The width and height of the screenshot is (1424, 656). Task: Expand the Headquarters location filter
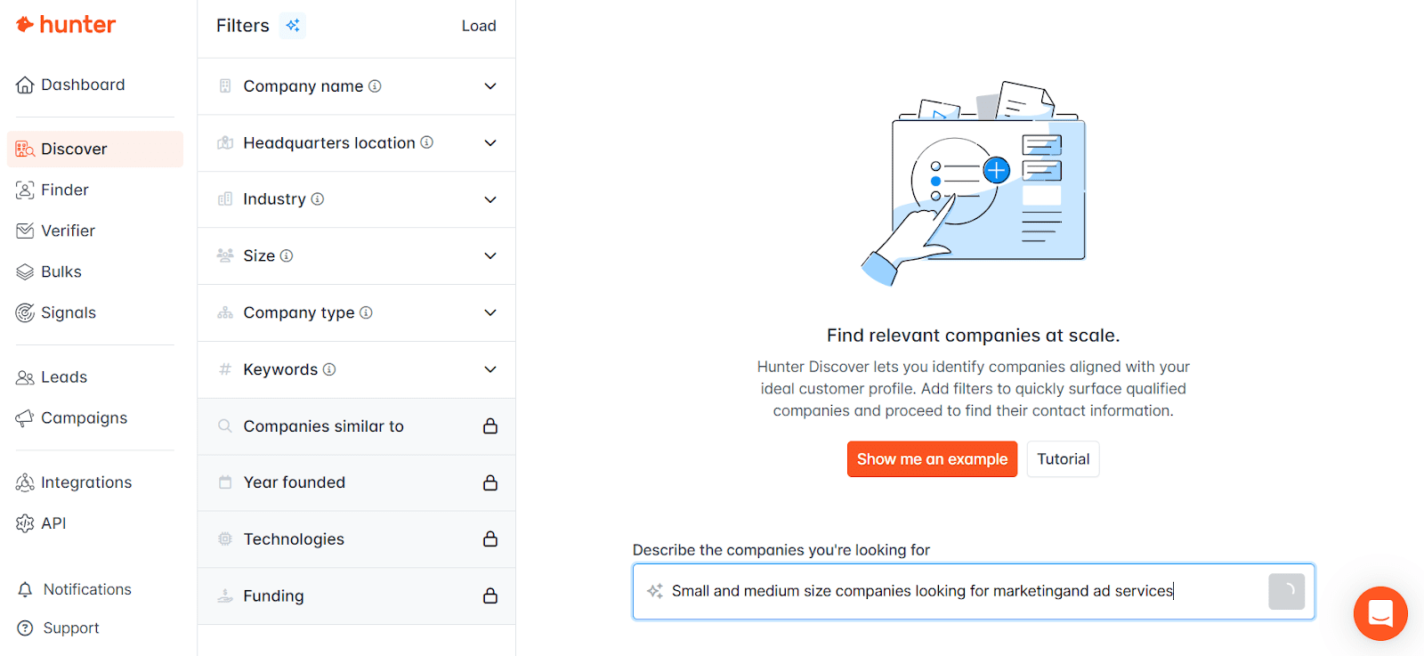pos(489,143)
